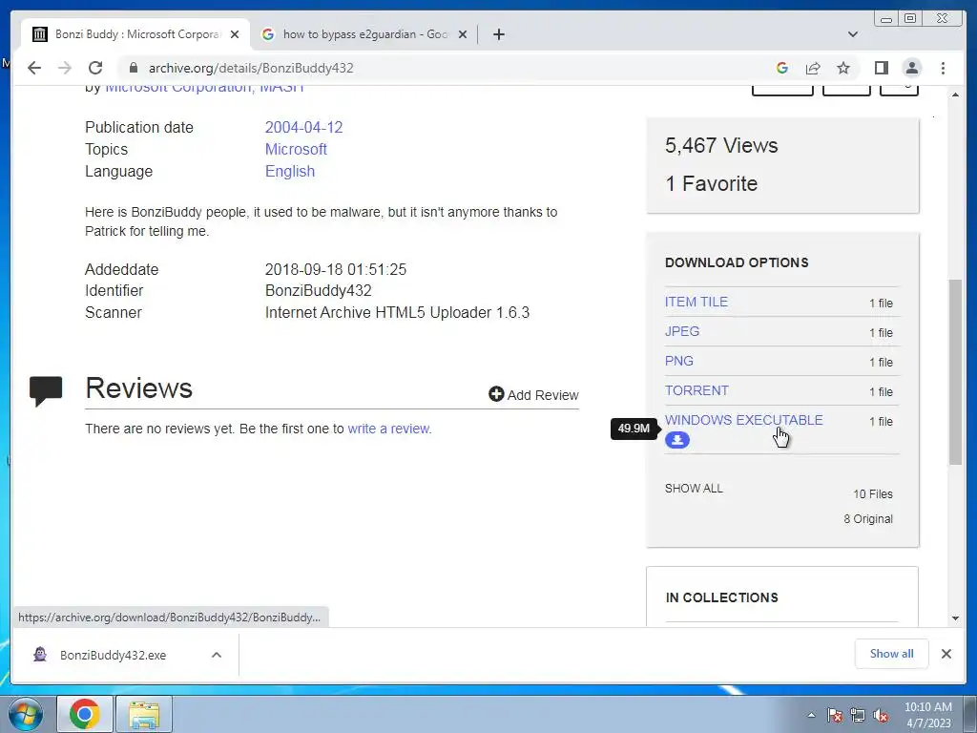Image resolution: width=977 pixels, height=733 pixels.
Task: Bookmark this page with the star
Action: pyautogui.click(x=843, y=68)
